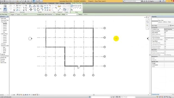Select the Rotate tool in Modify panel
This screenshot has width=174, height=98.
click(x=38, y=10)
